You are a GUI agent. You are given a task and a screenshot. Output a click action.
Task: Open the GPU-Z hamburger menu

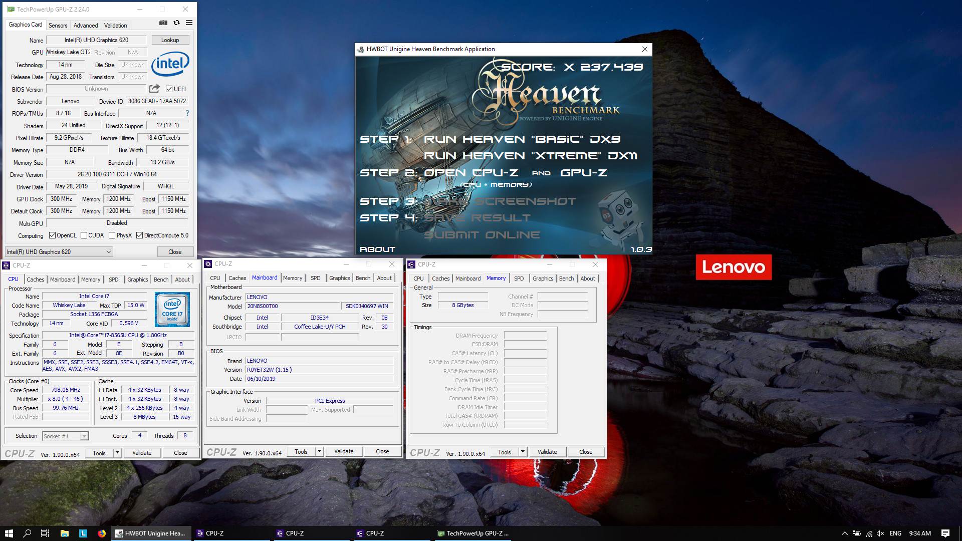[x=189, y=23]
